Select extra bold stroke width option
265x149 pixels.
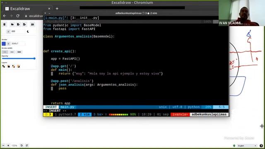[x=19, y=52]
